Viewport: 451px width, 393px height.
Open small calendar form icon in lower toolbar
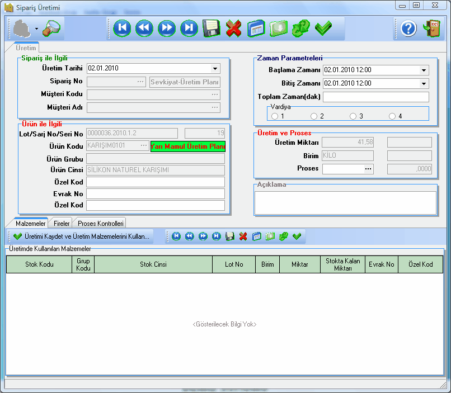point(256,236)
